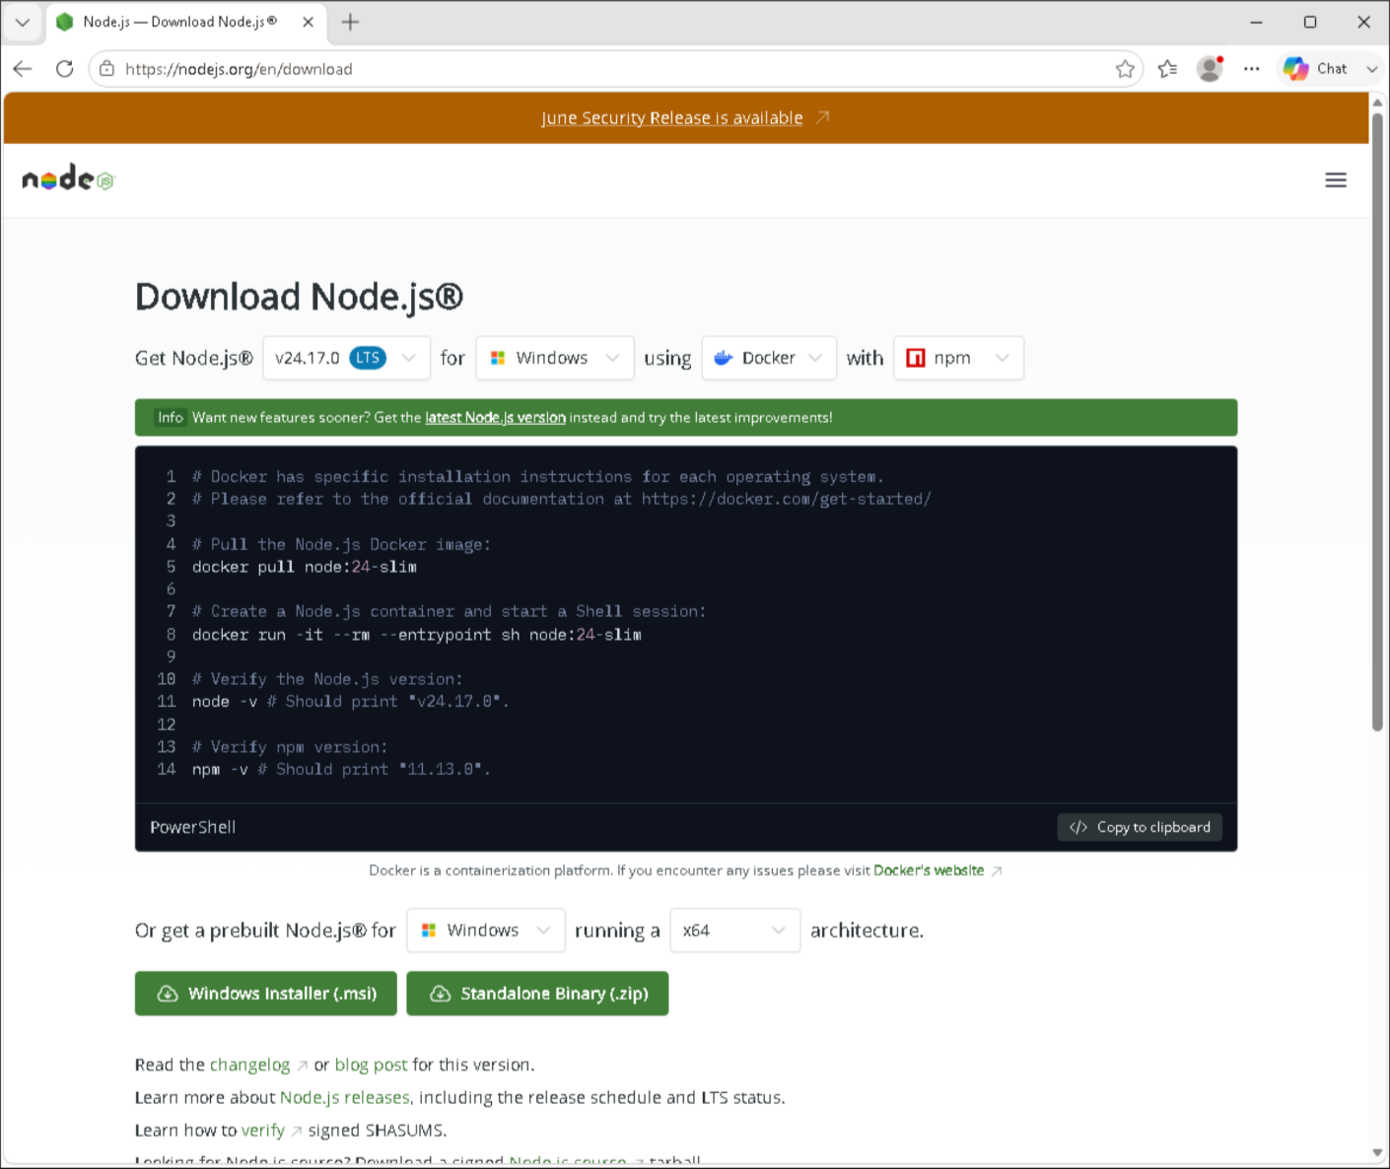The image size is (1390, 1169).
Task: Open the x64 architecture dropdown
Action: [734, 930]
